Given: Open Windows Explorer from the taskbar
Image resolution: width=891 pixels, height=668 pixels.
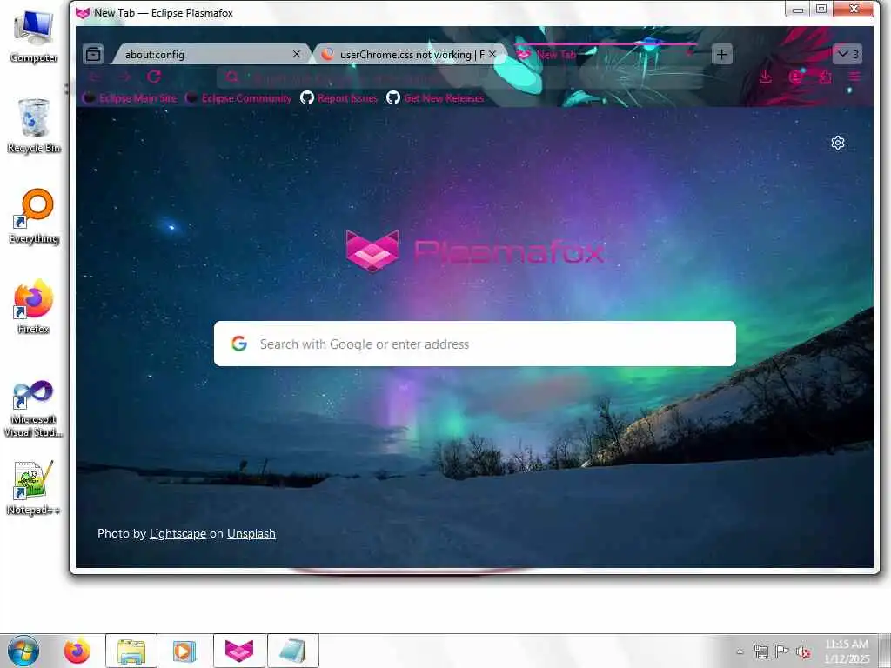Looking at the screenshot, I should (131, 651).
